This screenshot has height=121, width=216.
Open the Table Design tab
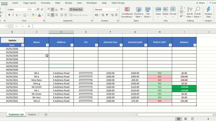[x=118, y=3]
